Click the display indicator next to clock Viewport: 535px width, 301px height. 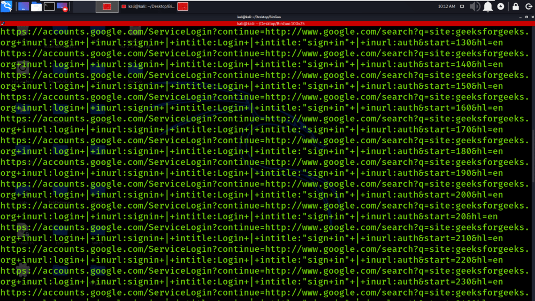click(x=462, y=6)
